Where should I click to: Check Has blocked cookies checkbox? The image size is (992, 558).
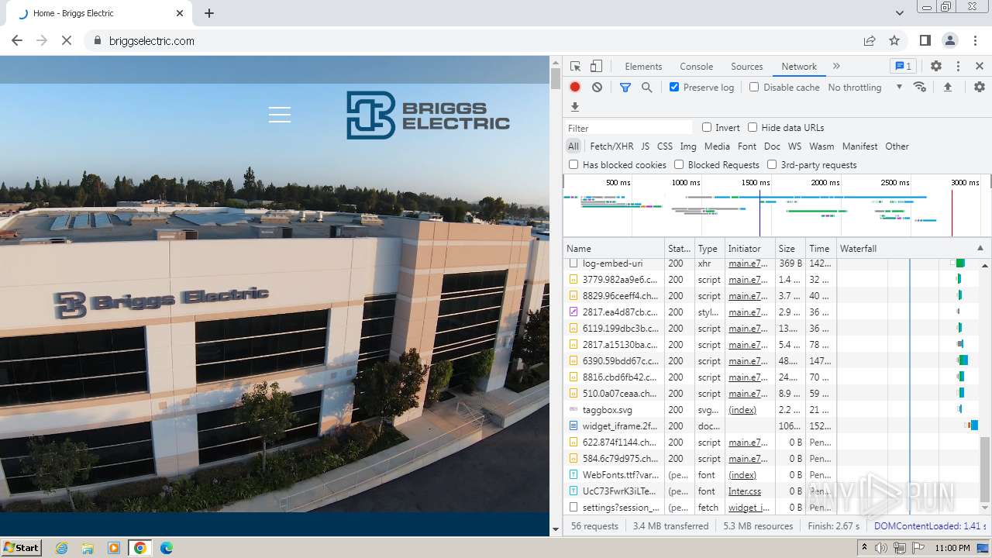click(x=573, y=165)
